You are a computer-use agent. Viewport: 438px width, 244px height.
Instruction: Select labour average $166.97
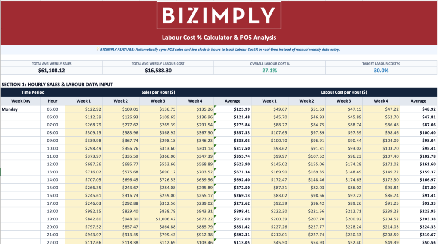[x=418, y=180]
